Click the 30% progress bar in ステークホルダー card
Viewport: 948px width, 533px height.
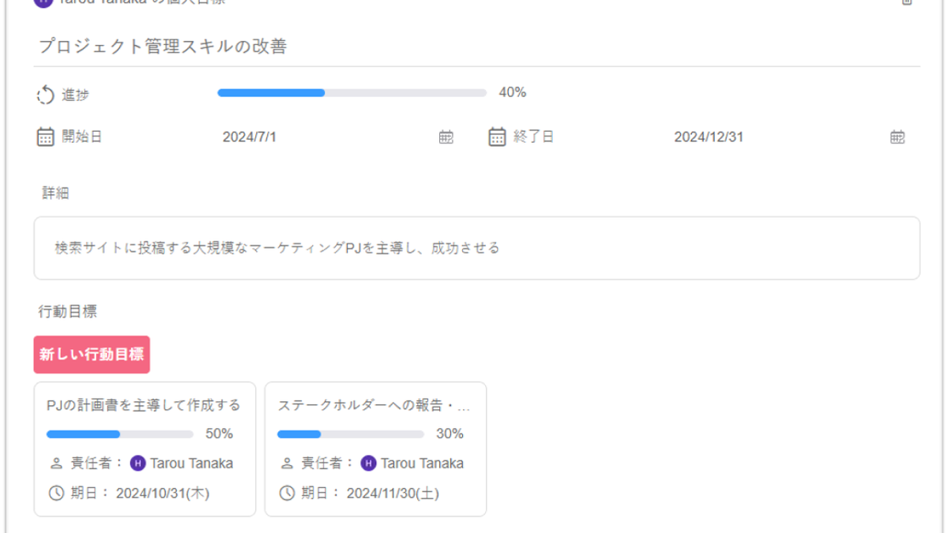click(351, 434)
